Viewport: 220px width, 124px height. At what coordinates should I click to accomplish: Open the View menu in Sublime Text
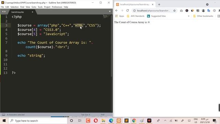(x=28, y=7)
